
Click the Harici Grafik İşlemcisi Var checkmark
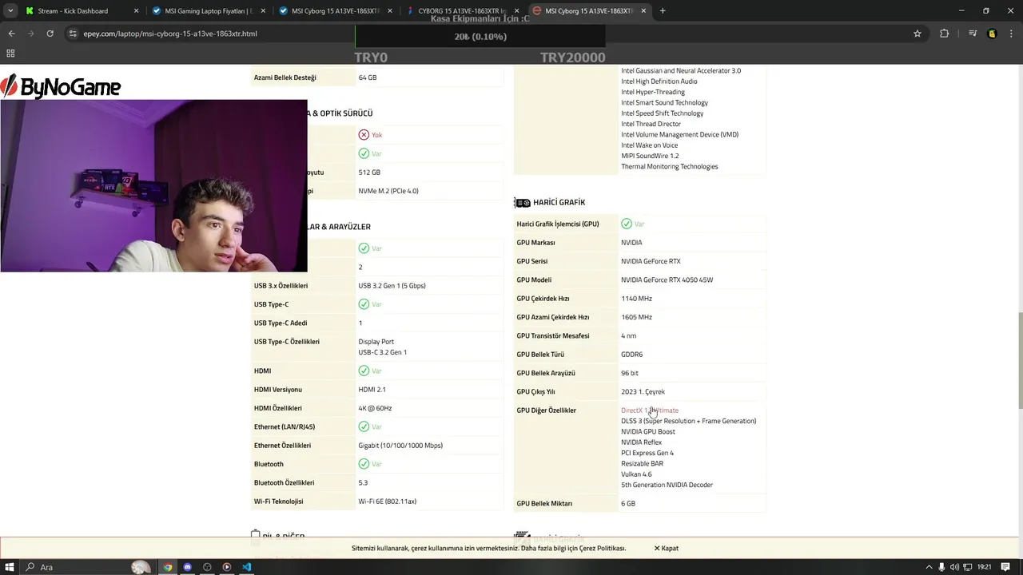click(627, 224)
